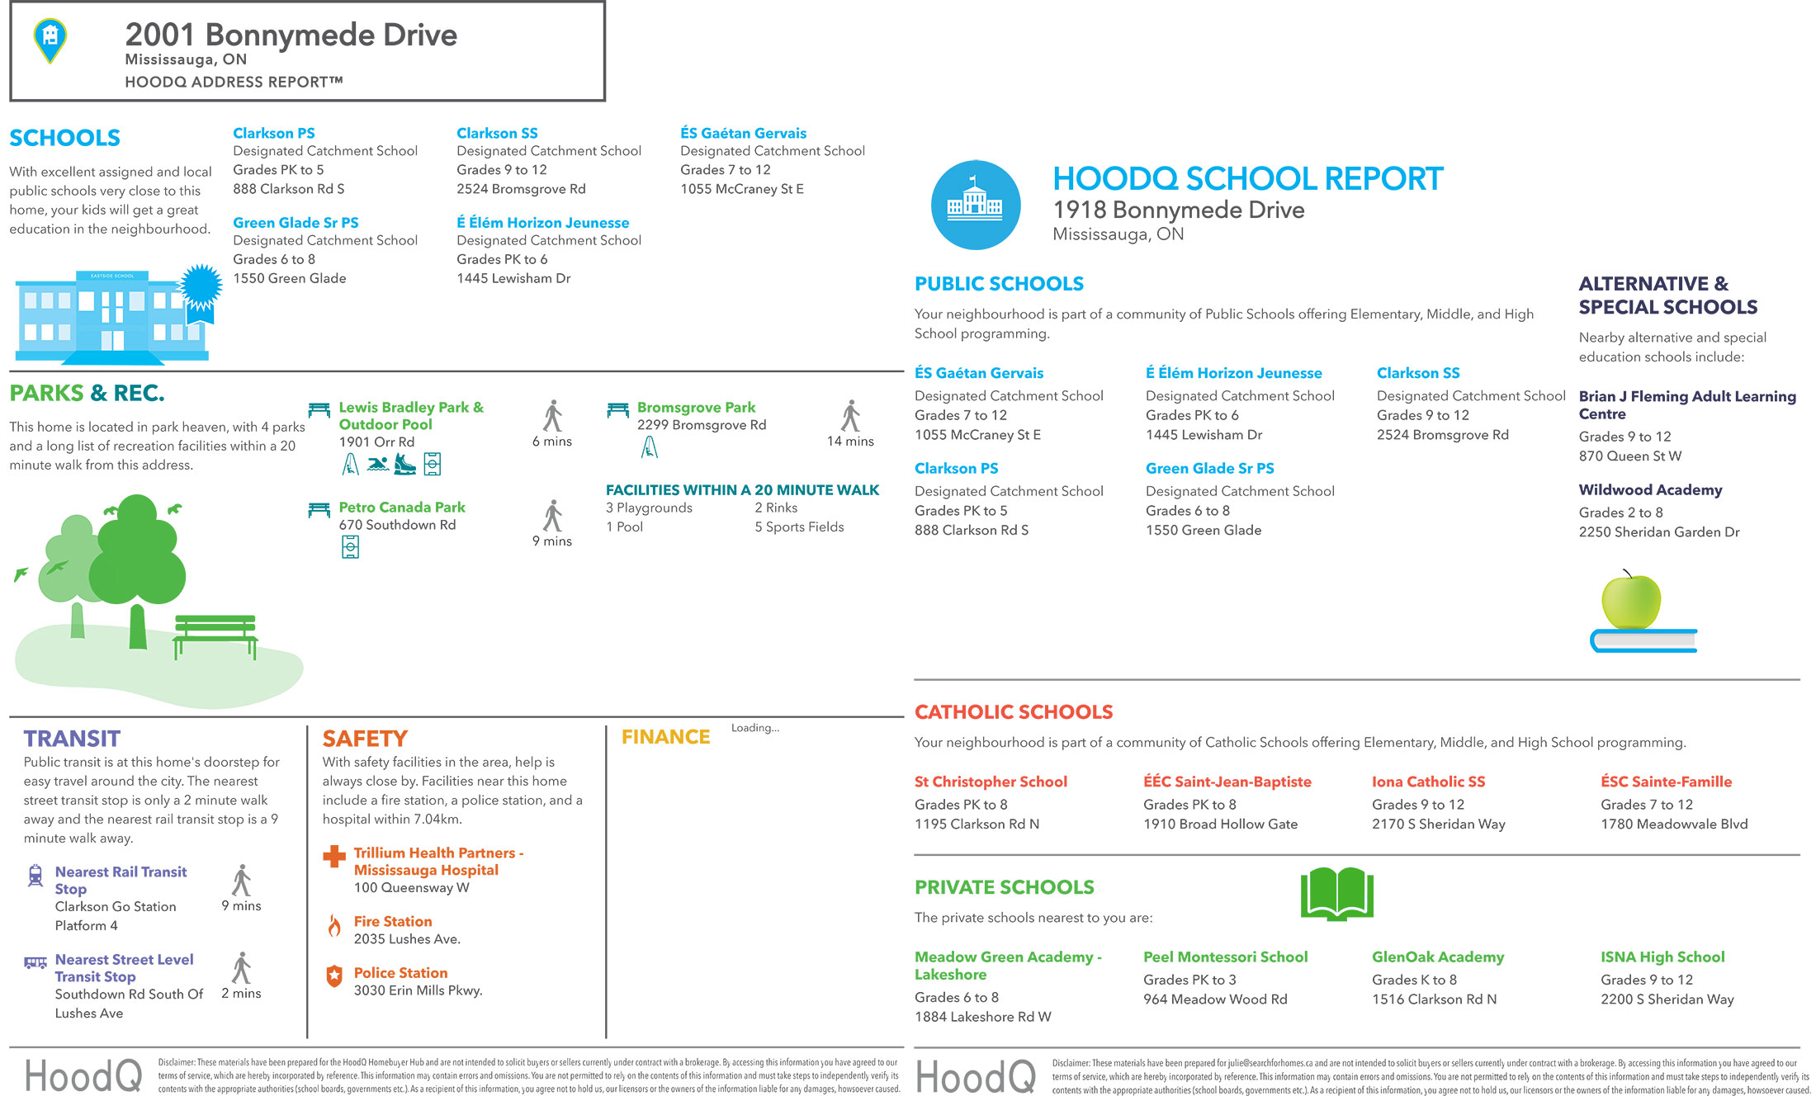Click the Fire Station flame icon
This screenshot has width=1816, height=1096.
coord(334,925)
